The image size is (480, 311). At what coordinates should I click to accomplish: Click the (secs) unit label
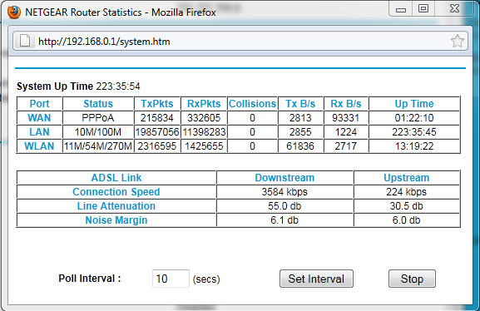206,279
